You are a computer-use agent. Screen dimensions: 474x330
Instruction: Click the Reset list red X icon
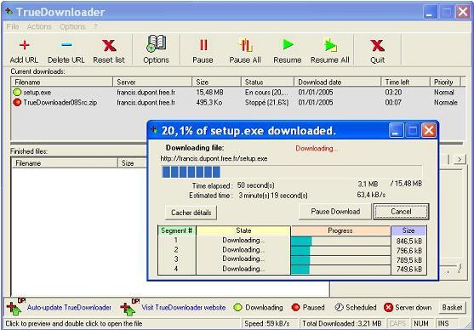click(x=109, y=45)
